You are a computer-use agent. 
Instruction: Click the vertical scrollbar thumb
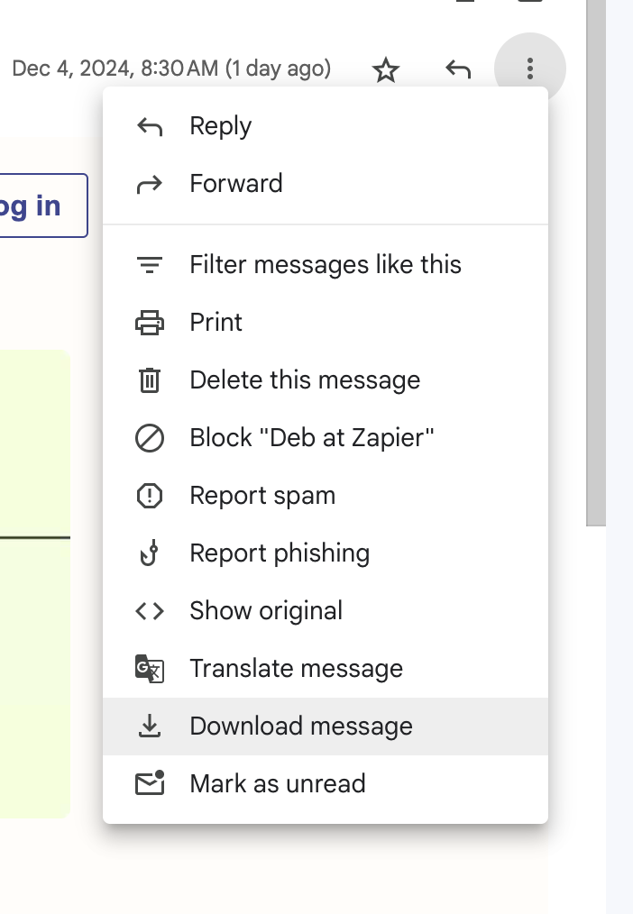(596, 262)
